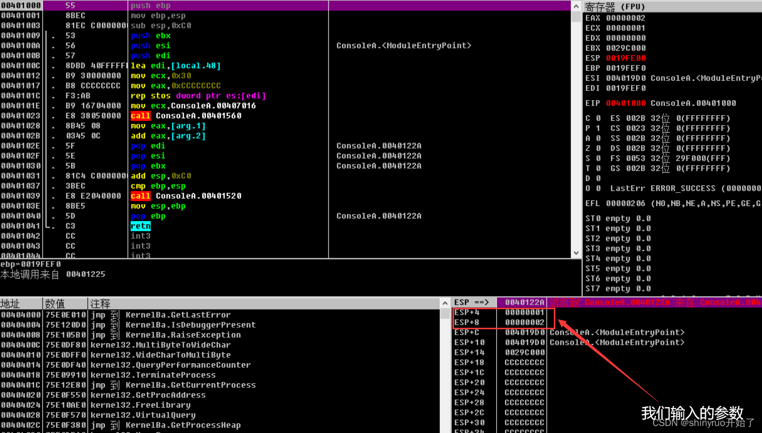The height and width of the screenshot is (433, 762).
Task: Click the EFL flags value 00000206
Action: point(626,203)
